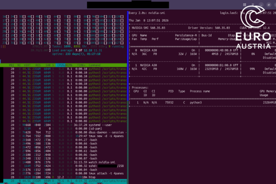The height and width of the screenshot is (184, 276).
Task: Click the PID 75932 in Processes table
Action: tap(169, 103)
